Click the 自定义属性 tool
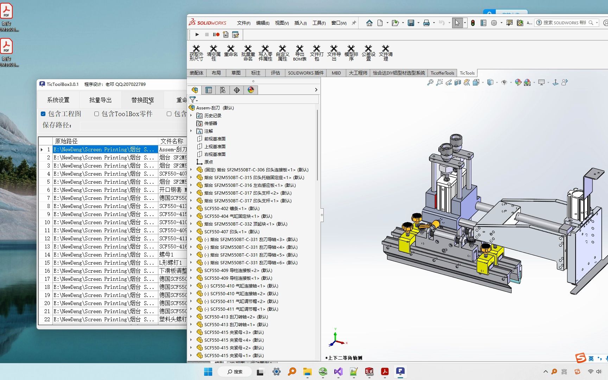This screenshot has width=608, height=380. click(283, 53)
